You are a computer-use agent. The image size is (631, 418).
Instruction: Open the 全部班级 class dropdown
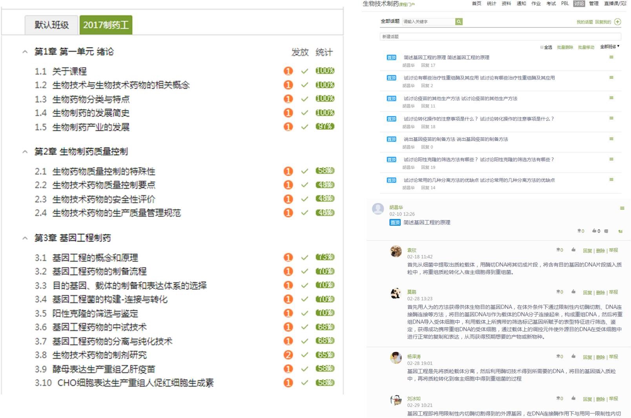pos(609,47)
